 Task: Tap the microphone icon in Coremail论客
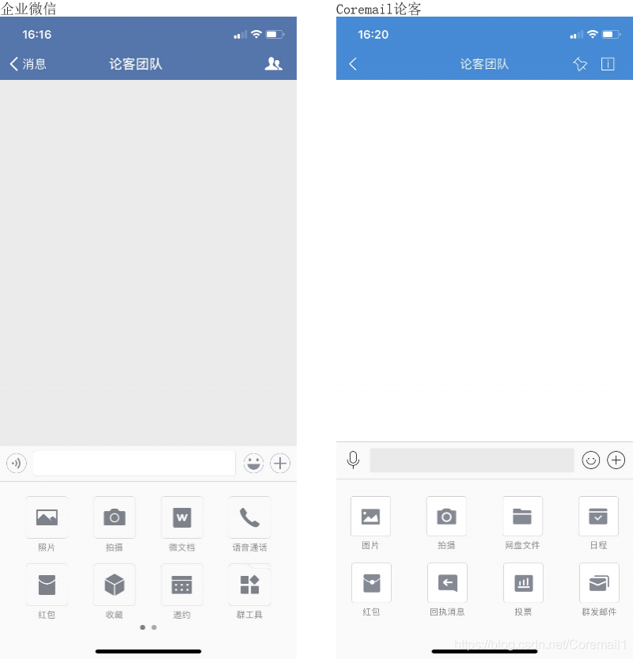[353, 460]
